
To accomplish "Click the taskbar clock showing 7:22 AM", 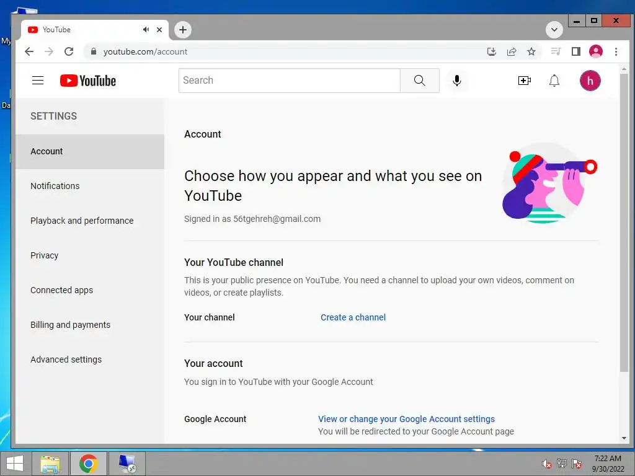I will [x=608, y=464].
